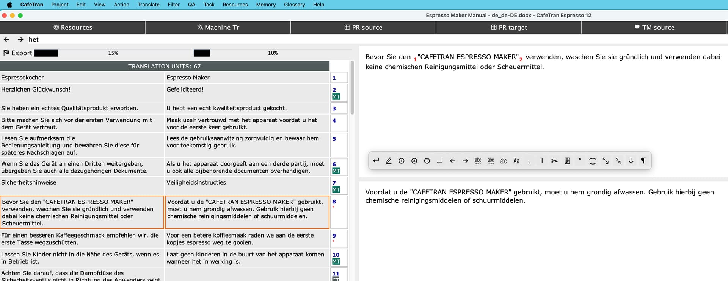Switch to the TM source tab
Screen dimensions: 728x281
tap(654, 28)
